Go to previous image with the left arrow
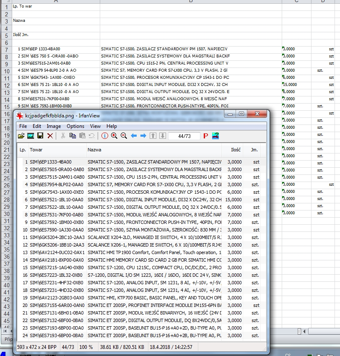This screenshot has height=356, width=340. [134, 136]
